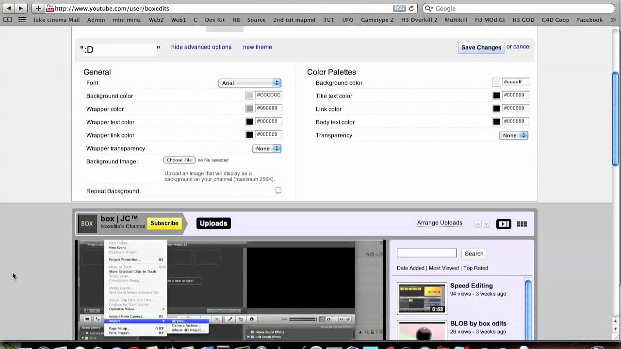Go forward with the browser forward arrow

pyautogui.click(x=21, y=8)
